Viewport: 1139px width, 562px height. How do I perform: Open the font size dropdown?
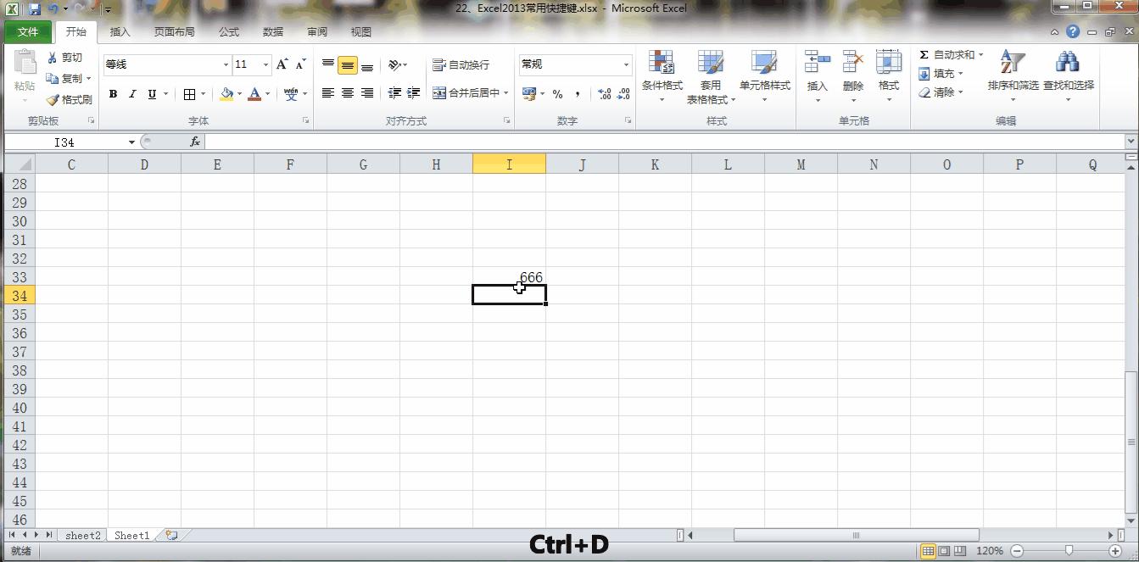coord(265,64)
